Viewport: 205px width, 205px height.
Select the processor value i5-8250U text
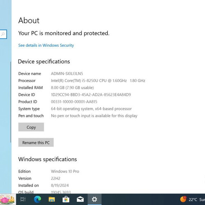tap(98, 81)
